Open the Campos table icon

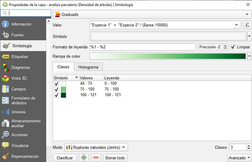[5, 89]
